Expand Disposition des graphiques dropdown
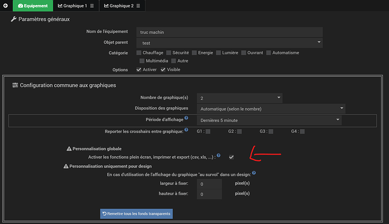 pos(271,109)
